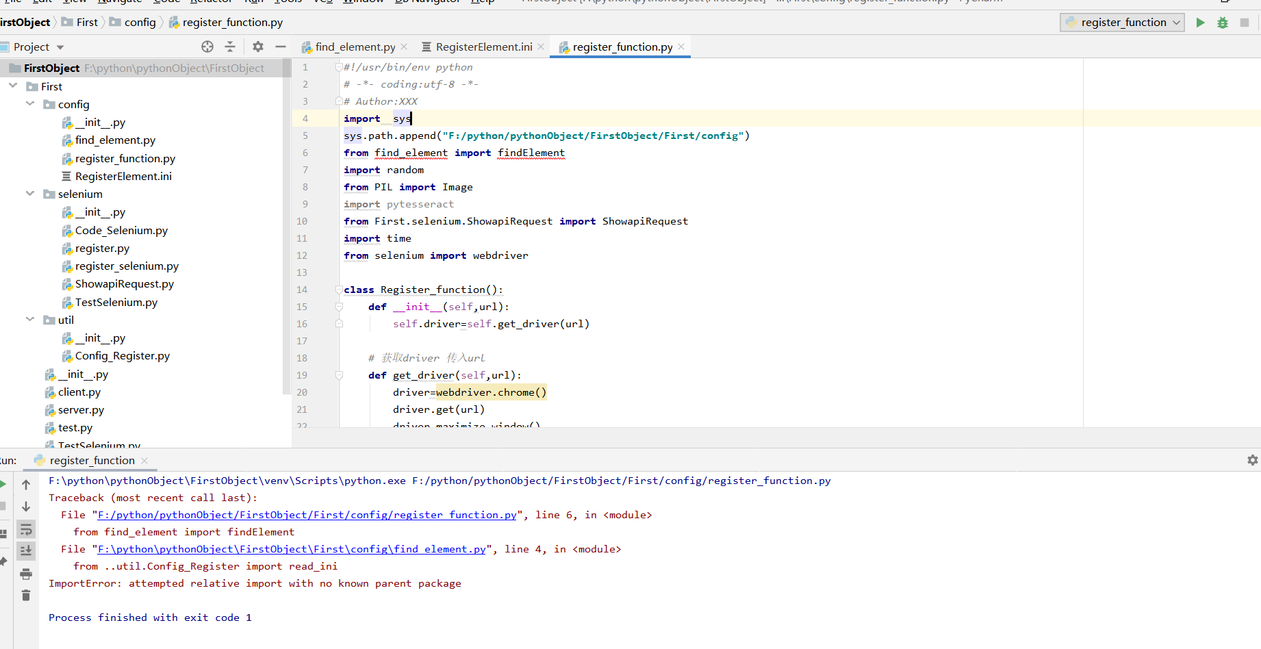Close the RegisterElement.ini tab
1261x649 pixels.
point(541,47)
